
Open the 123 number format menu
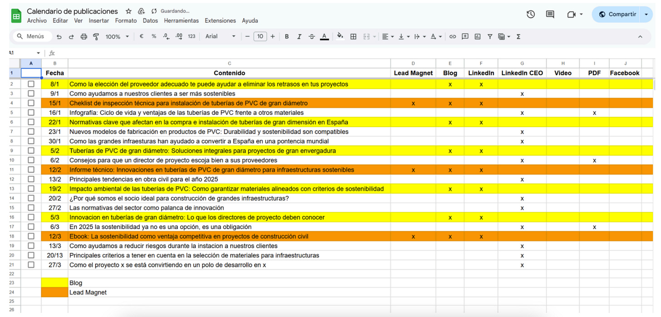pyautogui.click(x=192, y=36)
